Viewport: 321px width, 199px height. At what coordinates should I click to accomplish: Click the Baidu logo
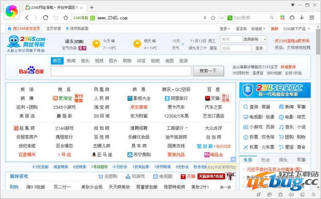click(32, 70)
